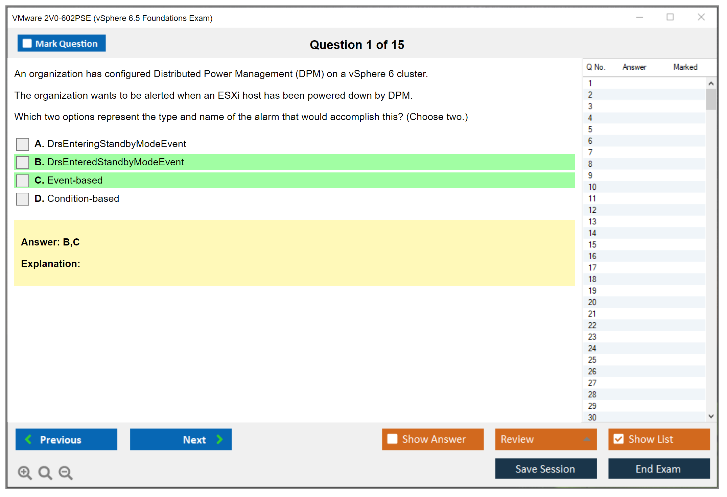Check option B DrsEnteredStandbyModeEvent
The width and height of the screenshot is (727, 497).
(x=23, y=162)
